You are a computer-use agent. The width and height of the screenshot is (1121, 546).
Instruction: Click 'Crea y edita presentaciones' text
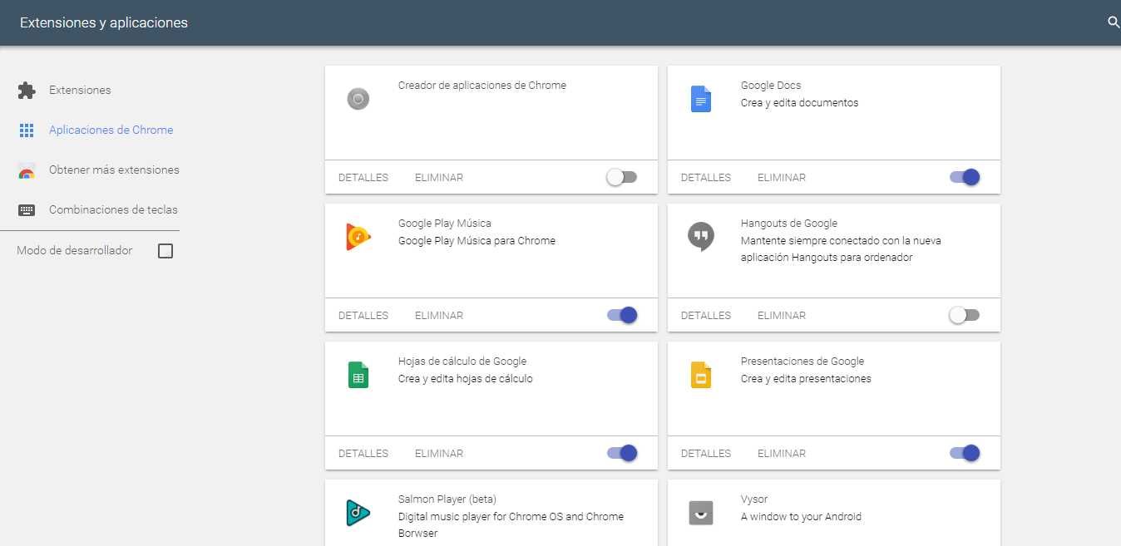pos(806,379)
